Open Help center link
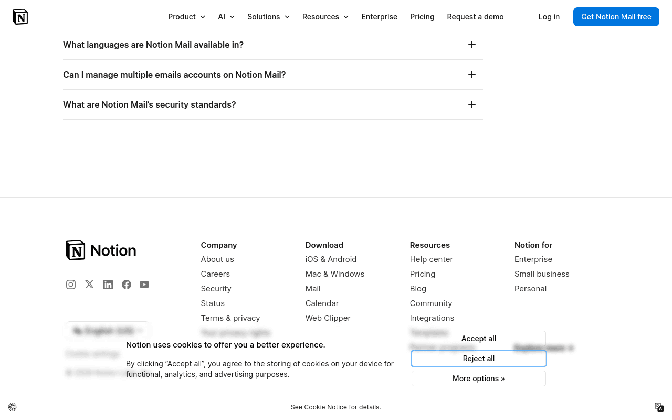 432,259
